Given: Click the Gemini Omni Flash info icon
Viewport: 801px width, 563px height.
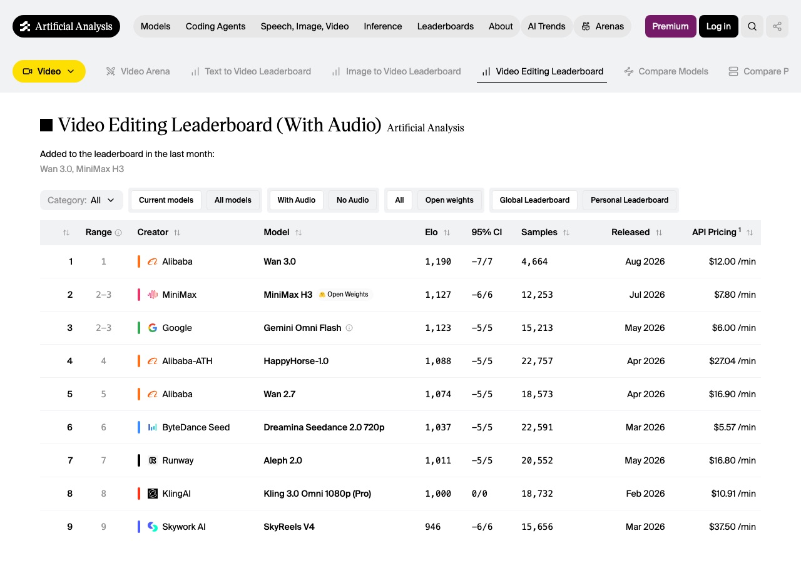Looking at the screenshot, I should click(x=349, y=328).
